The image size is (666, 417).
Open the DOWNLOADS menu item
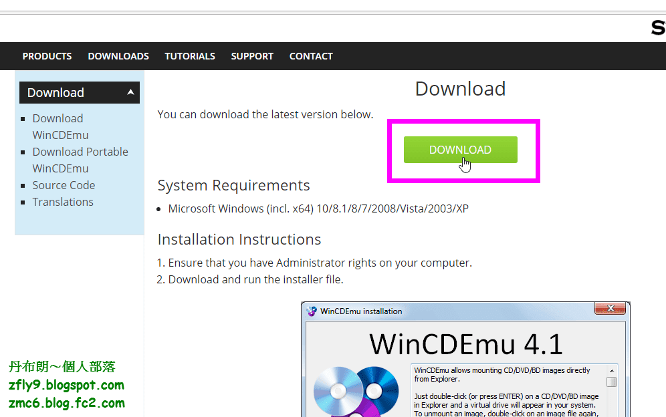coord(118,56)
